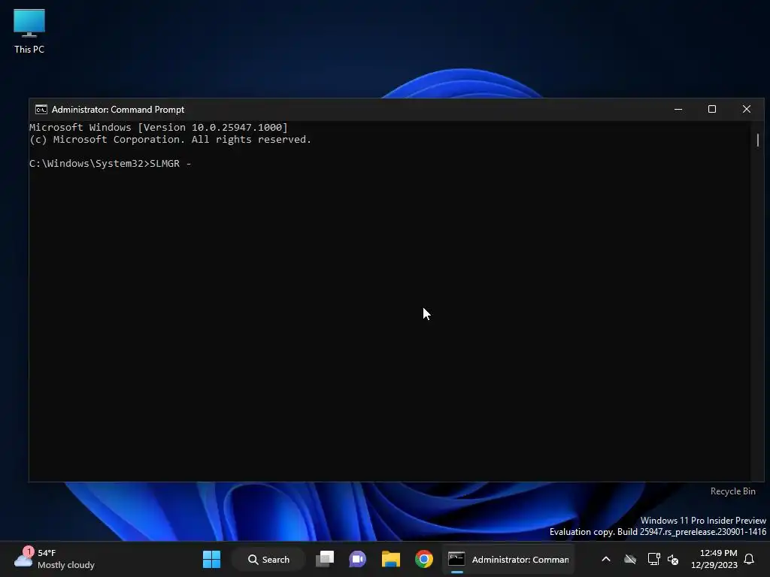Close the Command Prompt window

coord(747,110)
